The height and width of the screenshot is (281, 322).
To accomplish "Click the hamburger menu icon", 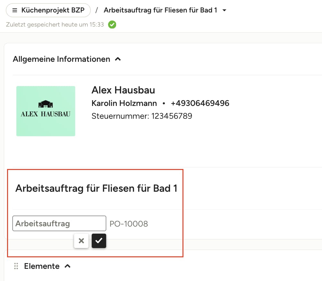I will pyautogui.click(x=15, y=11).
